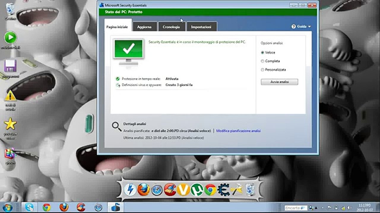Open Skype from the taskbar

point(29,207)
